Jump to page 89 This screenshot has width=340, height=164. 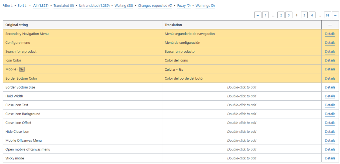(327, 15)
